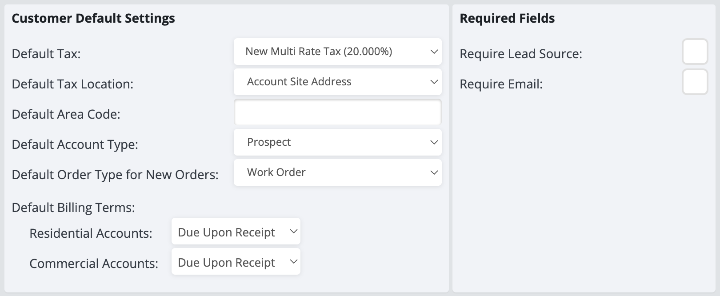Click the "Default Account Type:" label
Image resolution: width=720 pixels, height=296 pixels.
[x=75, y=145]
